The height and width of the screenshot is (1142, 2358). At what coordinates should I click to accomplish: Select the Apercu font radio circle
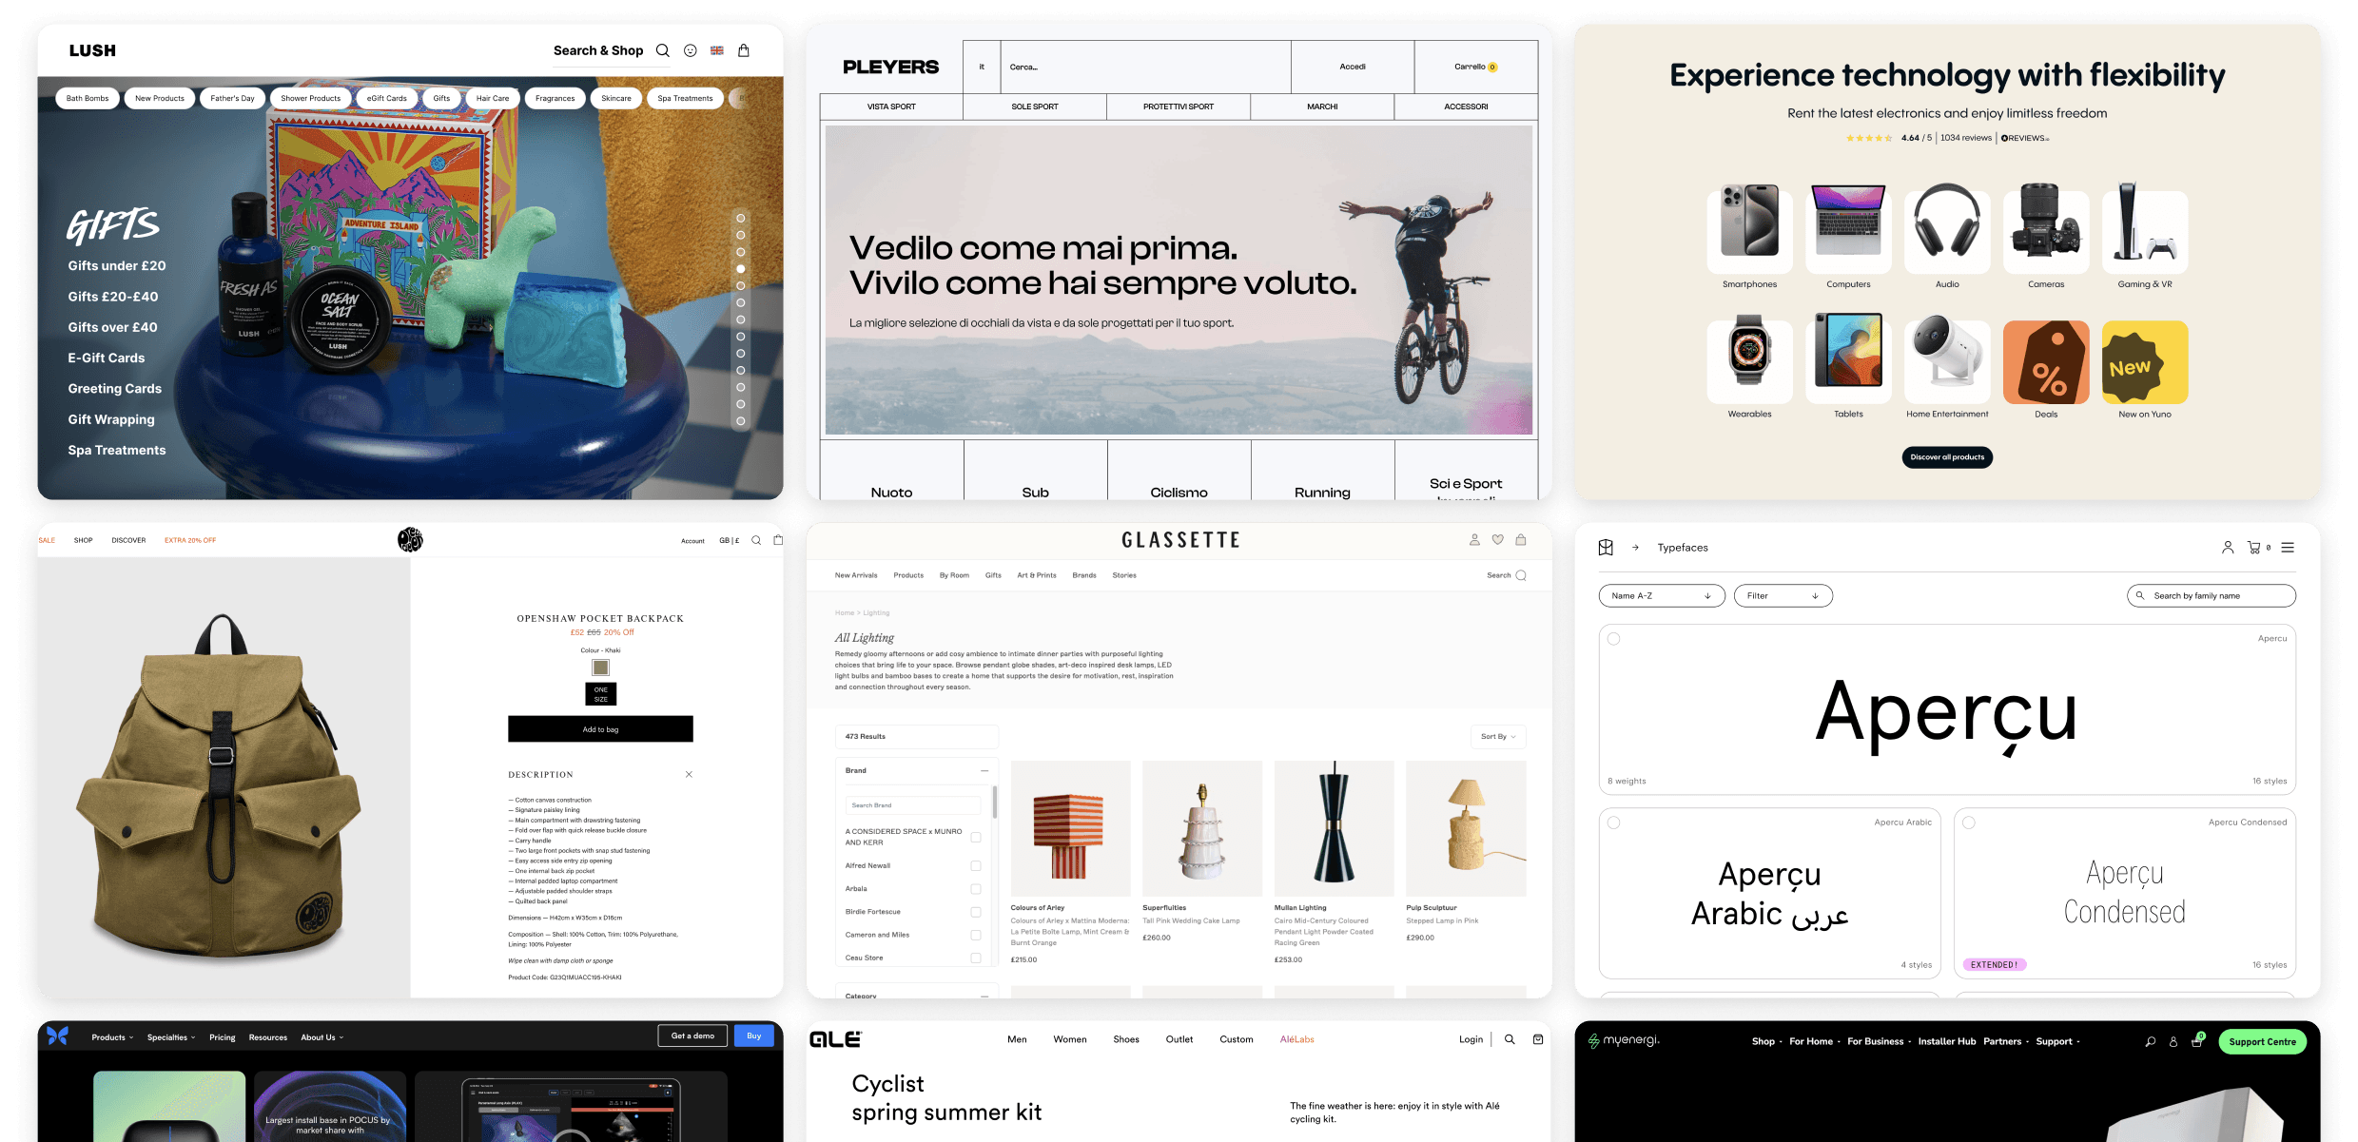coord(1614,639)
